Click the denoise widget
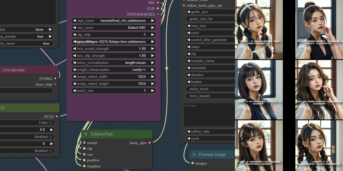This screenshot has height=171, width=343. pyautogui.click(x=210, y=75)
